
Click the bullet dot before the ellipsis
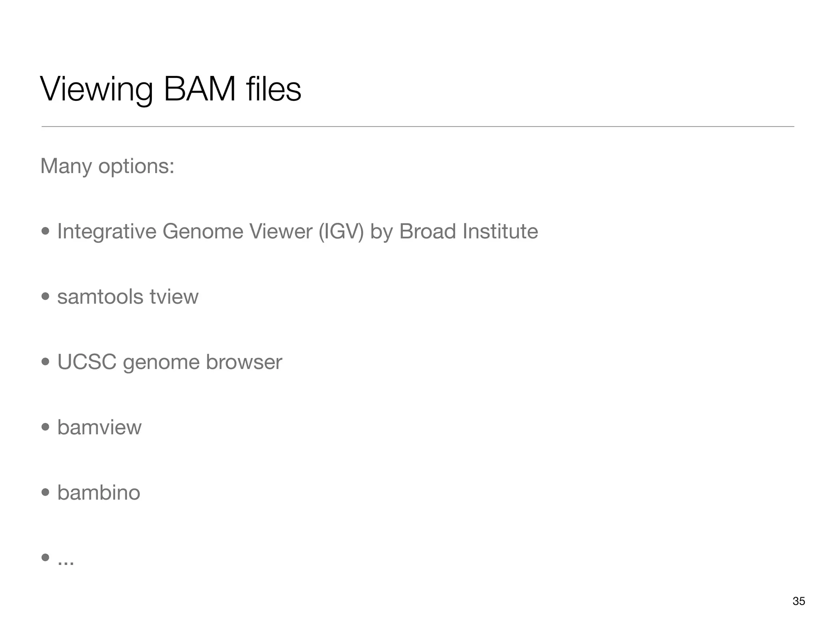[x=45, y=558]
